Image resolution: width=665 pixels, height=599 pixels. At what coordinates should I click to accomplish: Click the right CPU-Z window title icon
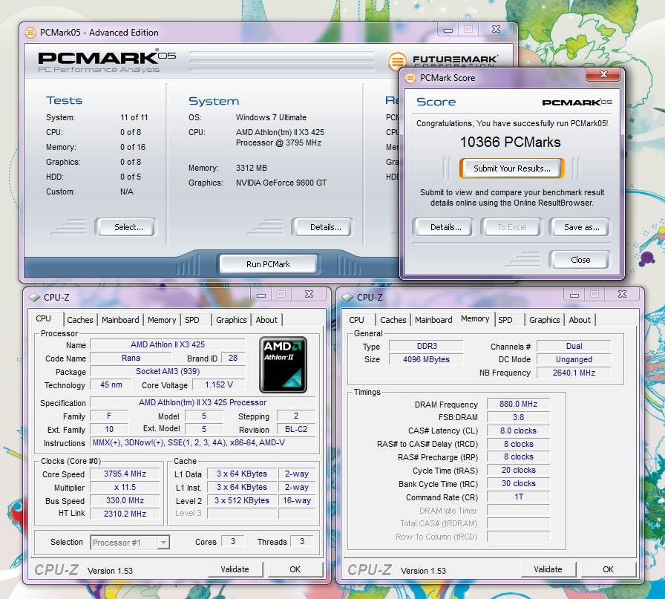[347, 298]
